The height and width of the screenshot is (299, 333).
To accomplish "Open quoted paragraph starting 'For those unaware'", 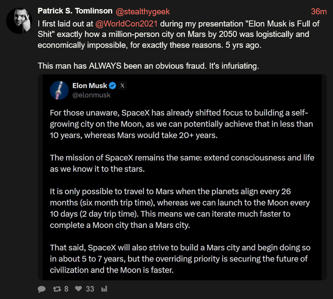I will pyautogui.click(x=182, y=124).
